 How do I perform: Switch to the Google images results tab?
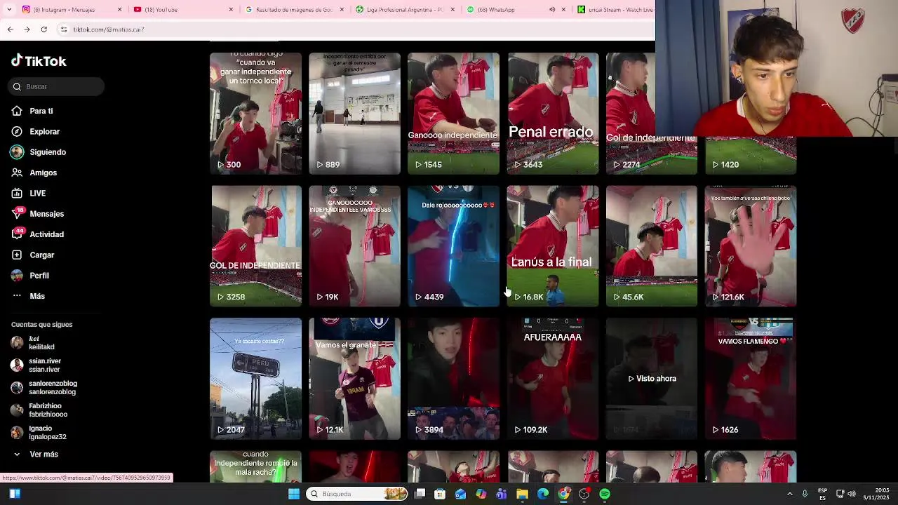(293, 10)
